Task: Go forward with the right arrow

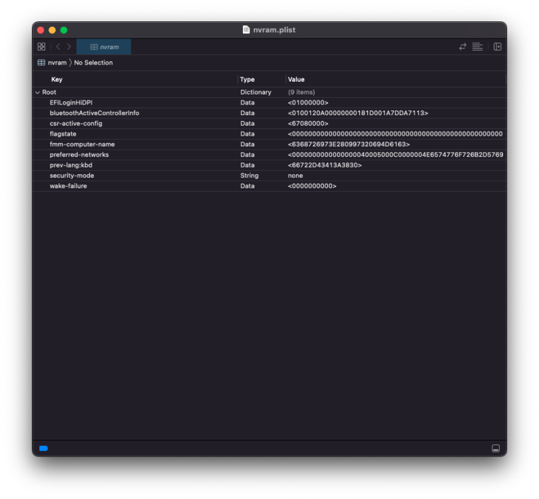Action: click(69, 47)
